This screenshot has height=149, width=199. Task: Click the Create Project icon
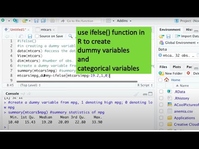[16, 21]
